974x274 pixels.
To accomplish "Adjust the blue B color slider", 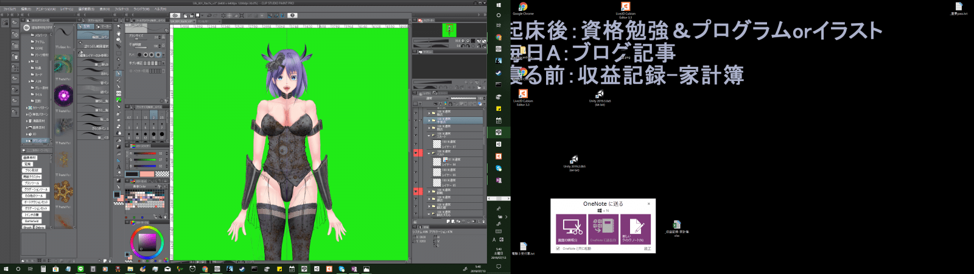I will [x=145, y=166].
